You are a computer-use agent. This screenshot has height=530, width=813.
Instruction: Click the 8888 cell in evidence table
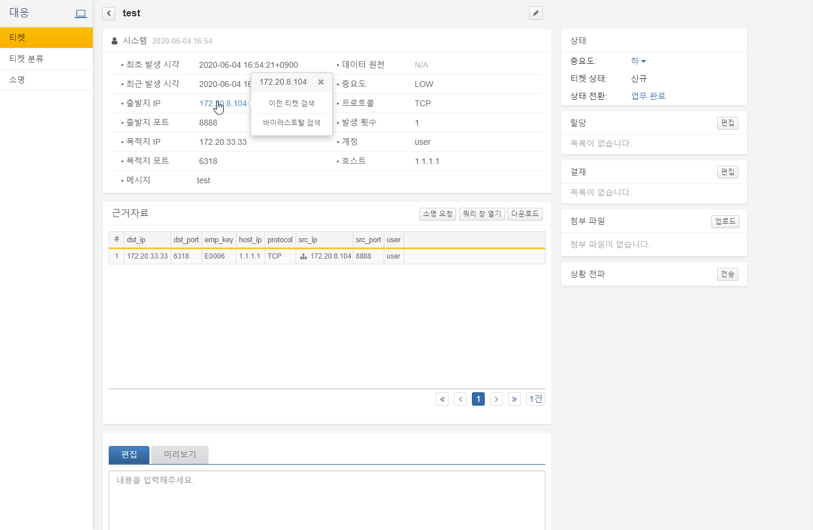coord(369,256)
